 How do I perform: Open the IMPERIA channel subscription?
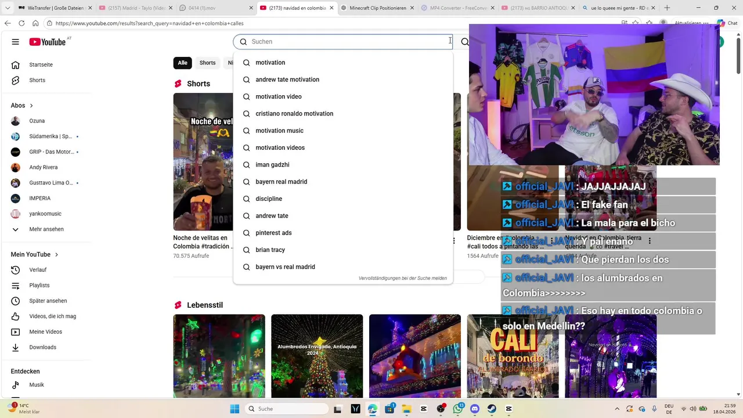coord(39,198)
